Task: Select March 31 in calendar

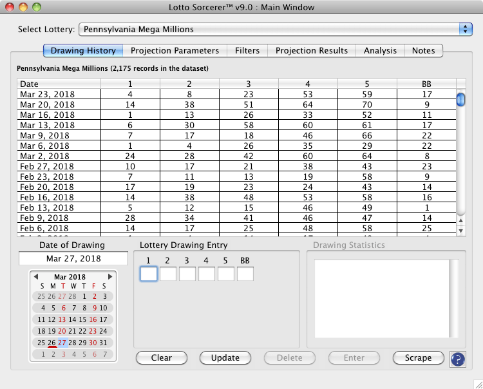Action: 103,343
